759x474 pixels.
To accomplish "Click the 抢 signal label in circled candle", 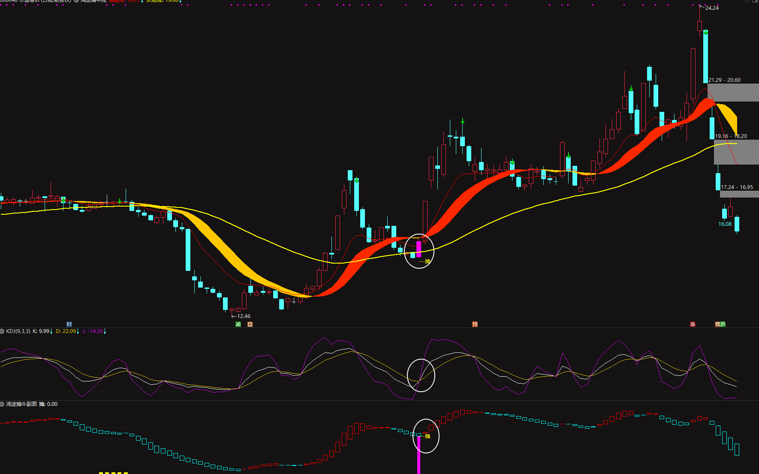I will click(427, 261).
